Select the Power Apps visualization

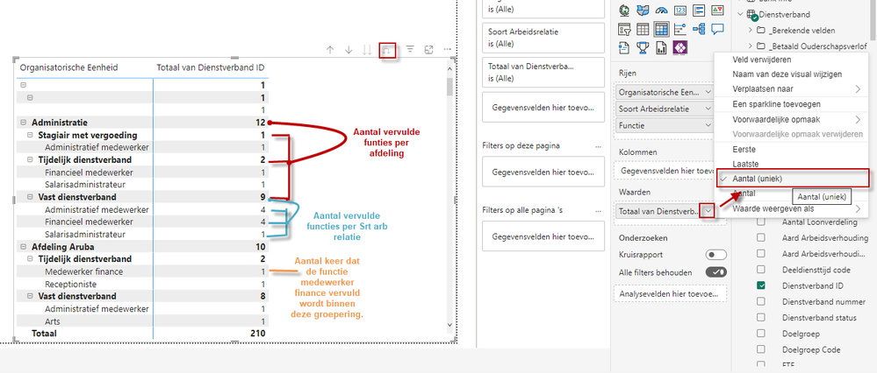(x=680, y=47)
